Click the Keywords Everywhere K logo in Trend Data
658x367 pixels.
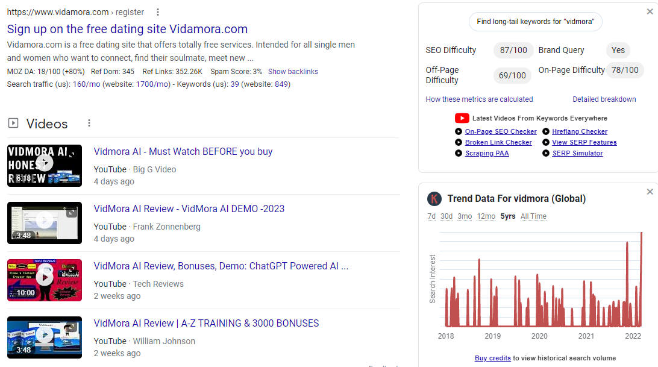coord(434,199)
